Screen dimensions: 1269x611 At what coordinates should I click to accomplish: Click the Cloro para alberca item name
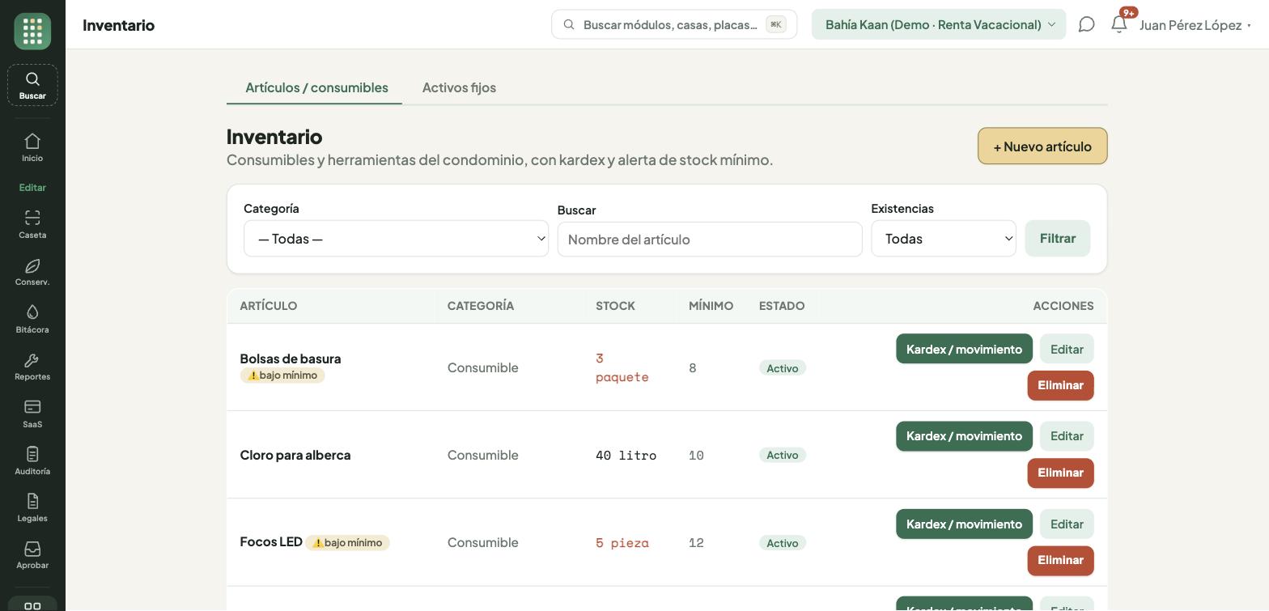[x=295, y=455]
